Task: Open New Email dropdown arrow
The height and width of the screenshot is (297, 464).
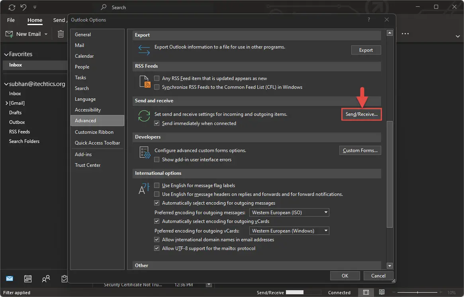Action: (46, 34)
